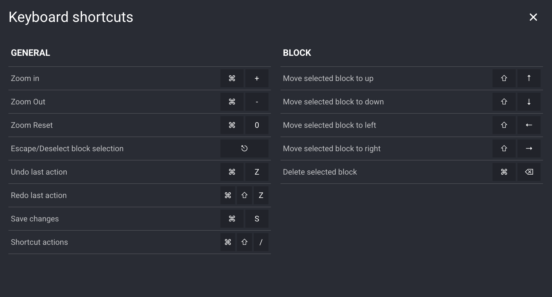The height and width of the screenshot is (297, 552).
Task: Close the Keyboard shortcuts dialog
Action: pyautogui.click(x=533, y=17)
